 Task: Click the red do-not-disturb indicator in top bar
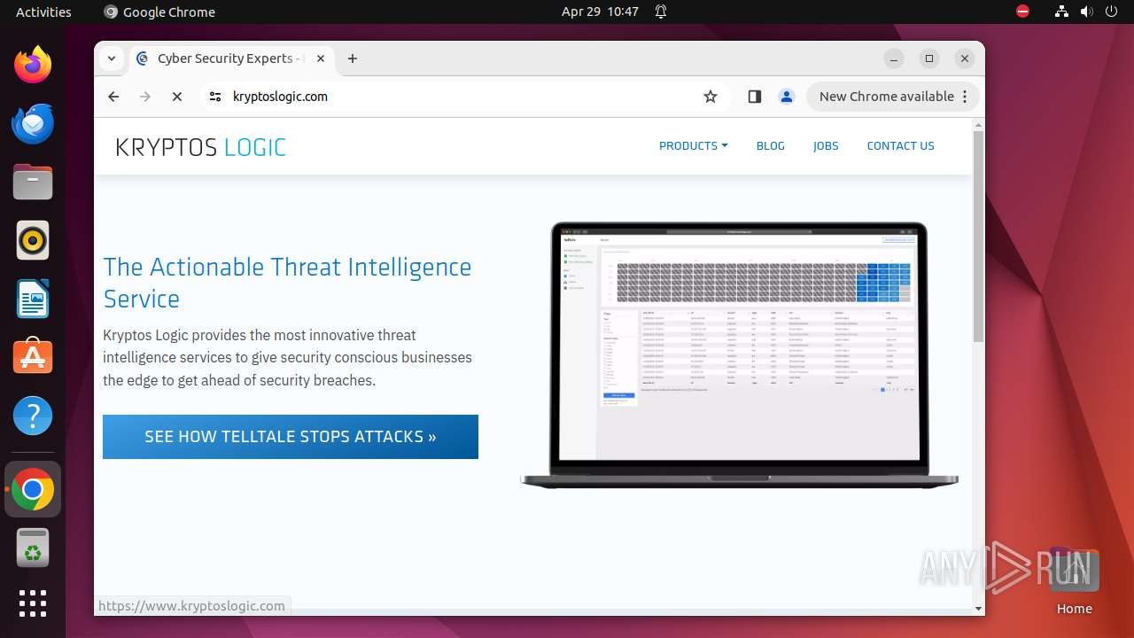click(1023, 12)
